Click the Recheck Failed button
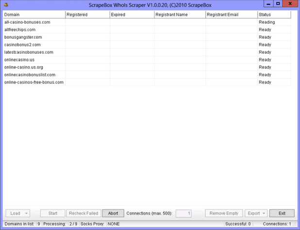The height and width of the screenshot is (230, 300). (x=83, y=213)
